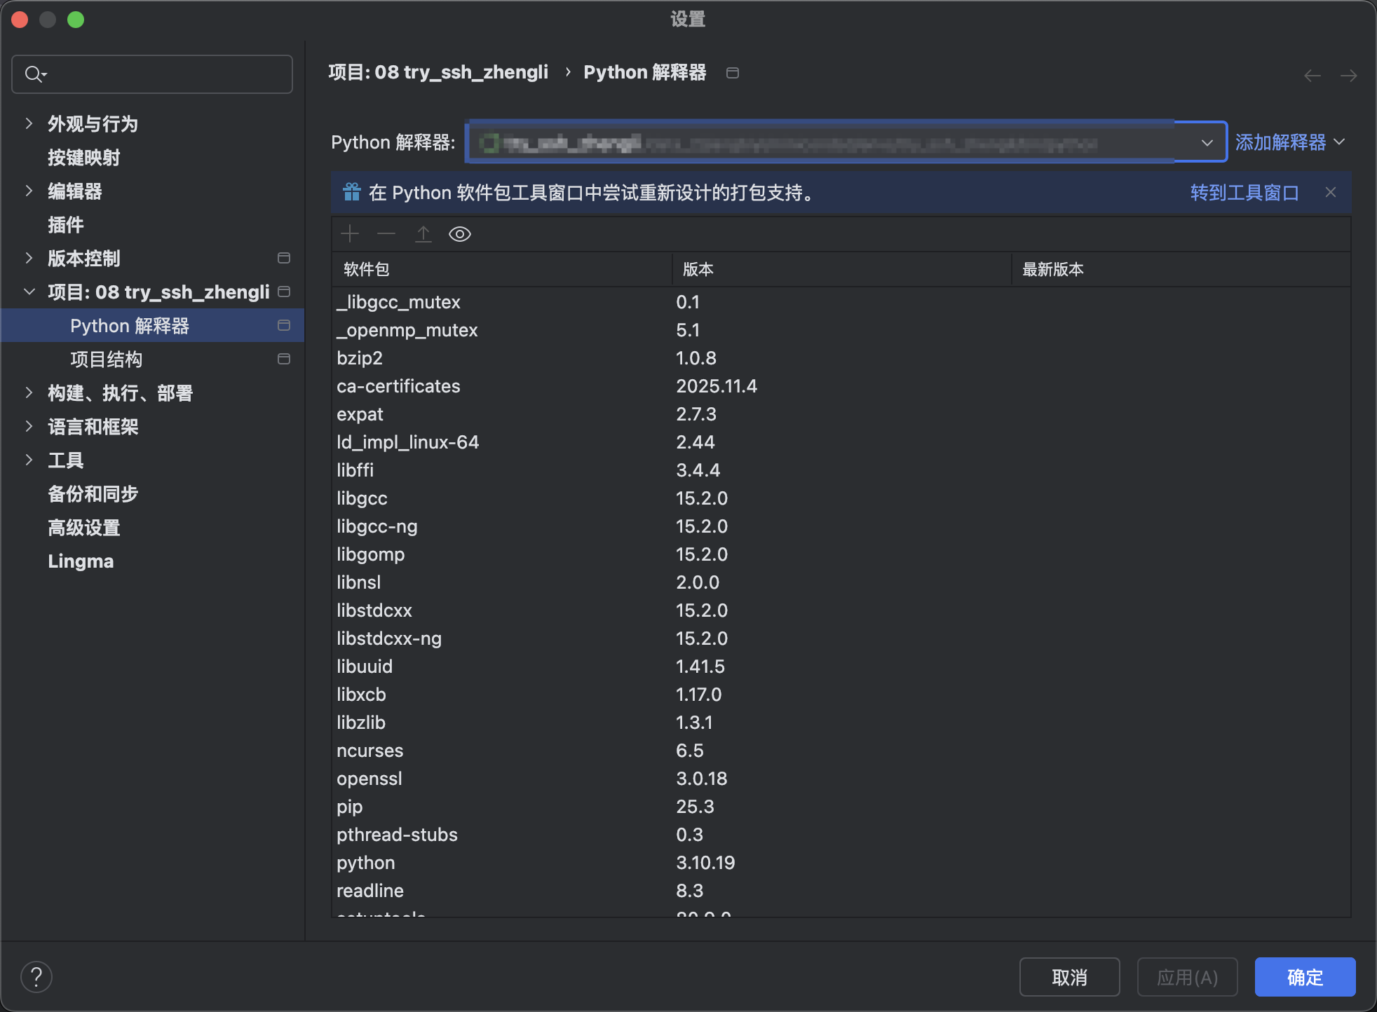This screenshot has height=1012, width=1377.
Task: Click the back navigation arrow
Action: (1312, 76)
